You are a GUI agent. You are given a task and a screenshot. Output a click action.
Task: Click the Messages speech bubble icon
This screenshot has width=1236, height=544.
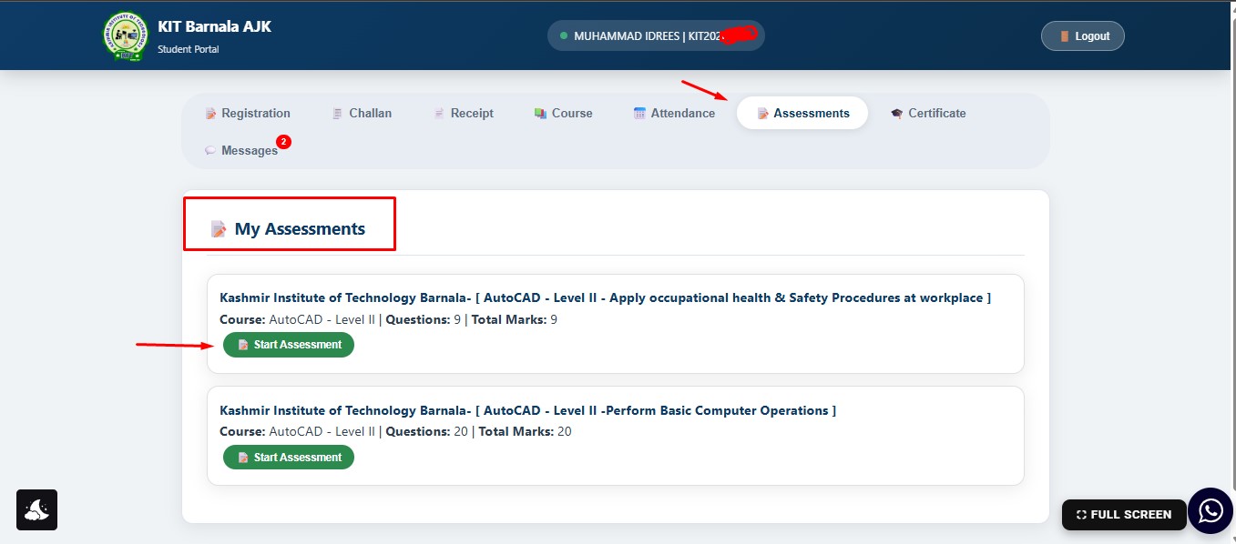point(211,151)
